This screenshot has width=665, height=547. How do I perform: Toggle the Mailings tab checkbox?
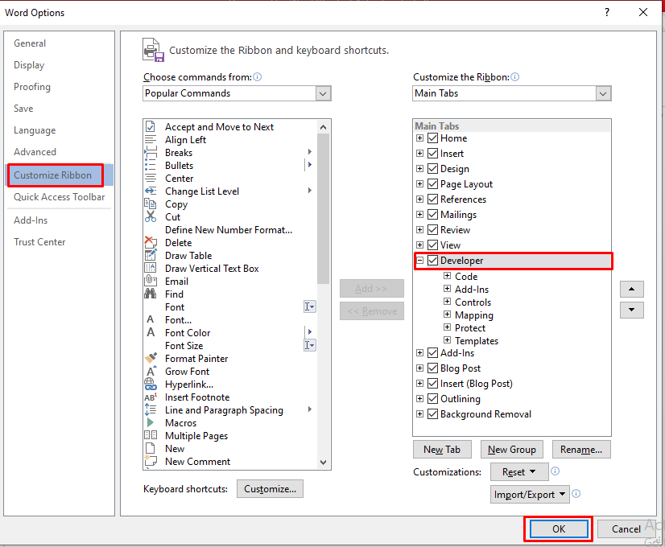tap(433, 215)
